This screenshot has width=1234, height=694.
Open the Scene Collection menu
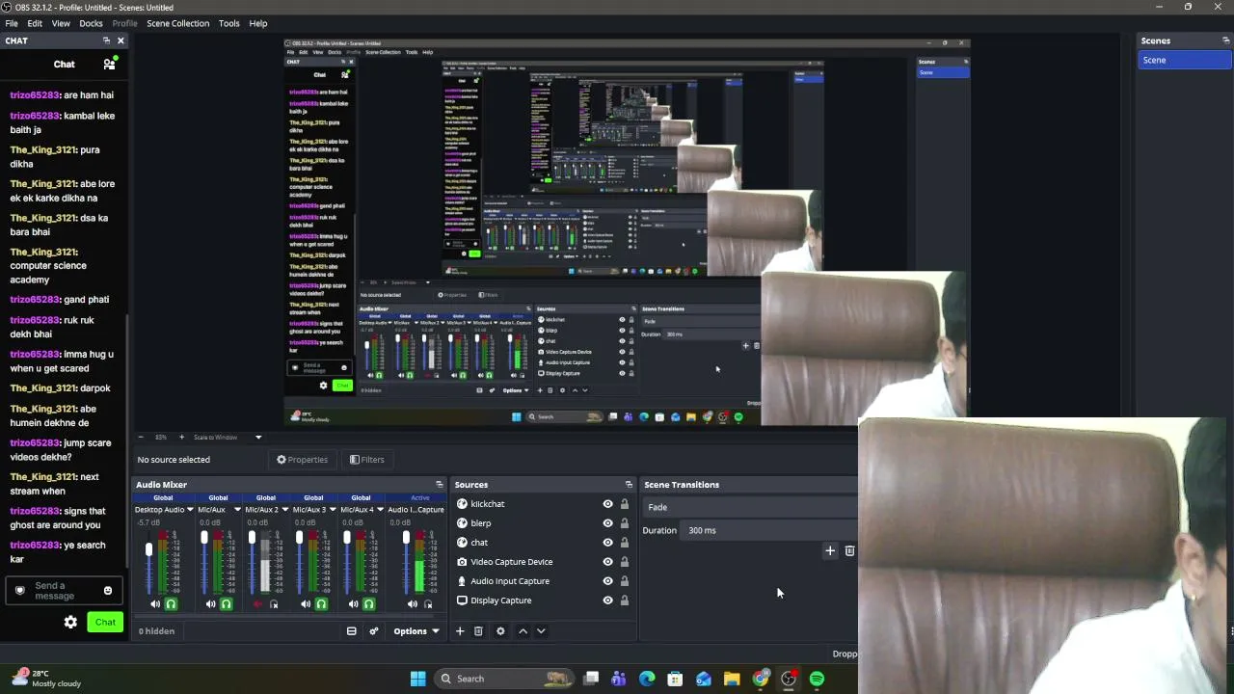177,23
